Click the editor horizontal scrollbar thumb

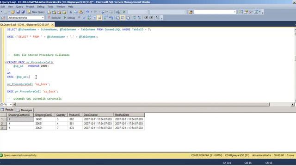click(142, 104)
